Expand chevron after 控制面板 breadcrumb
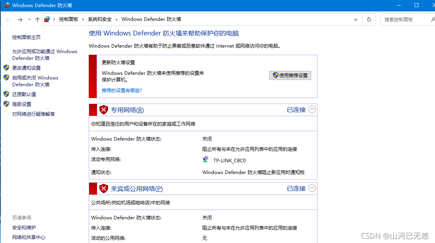The image size is (435, 243). [83, 19]
